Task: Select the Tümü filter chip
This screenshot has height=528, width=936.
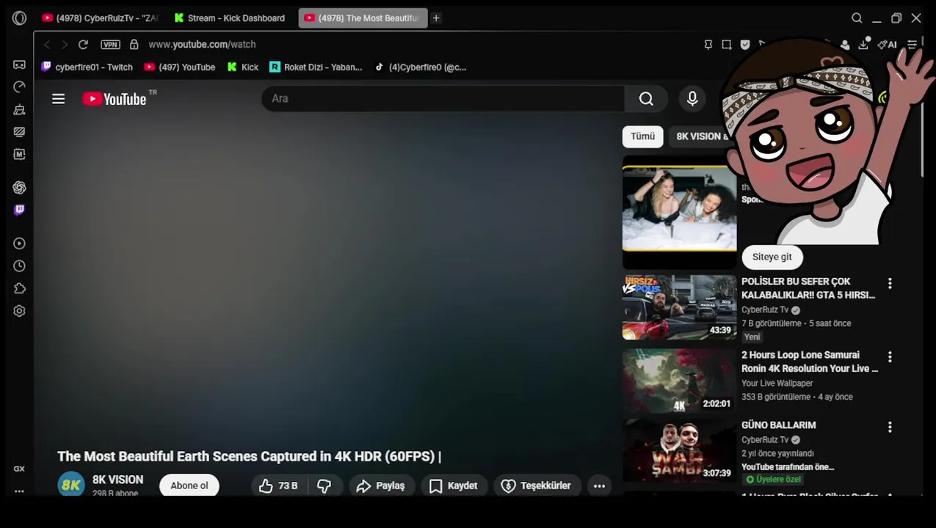Action: click(642, 136)
